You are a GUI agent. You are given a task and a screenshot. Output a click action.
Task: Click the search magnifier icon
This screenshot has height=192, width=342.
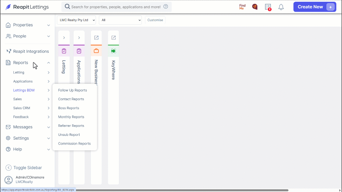point(67,7)
